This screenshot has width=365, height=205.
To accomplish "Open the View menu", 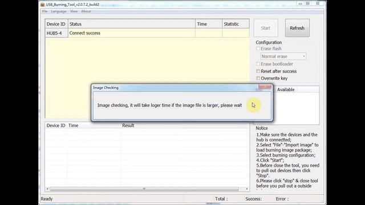I will pos(74,11).
